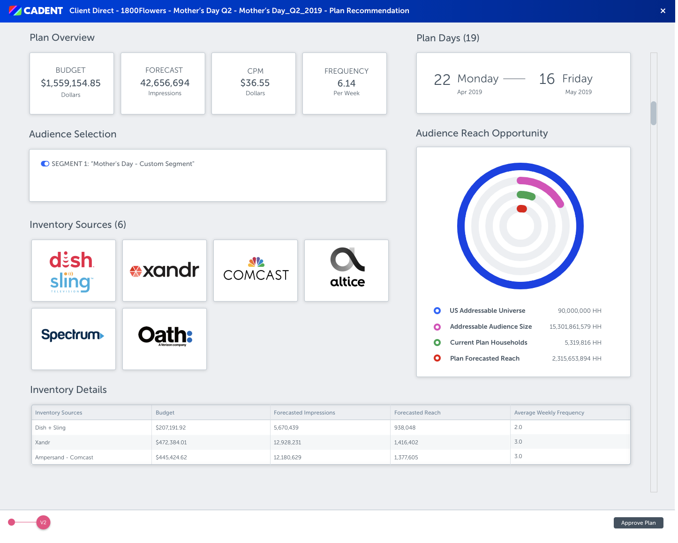
Task: Click the Approve Plan button
Action: pos(638,523)
